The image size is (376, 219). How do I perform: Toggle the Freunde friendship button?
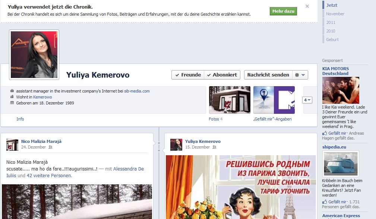(189, 75)
